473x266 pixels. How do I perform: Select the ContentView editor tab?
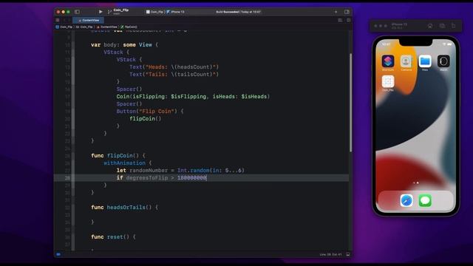coord(89,20)
